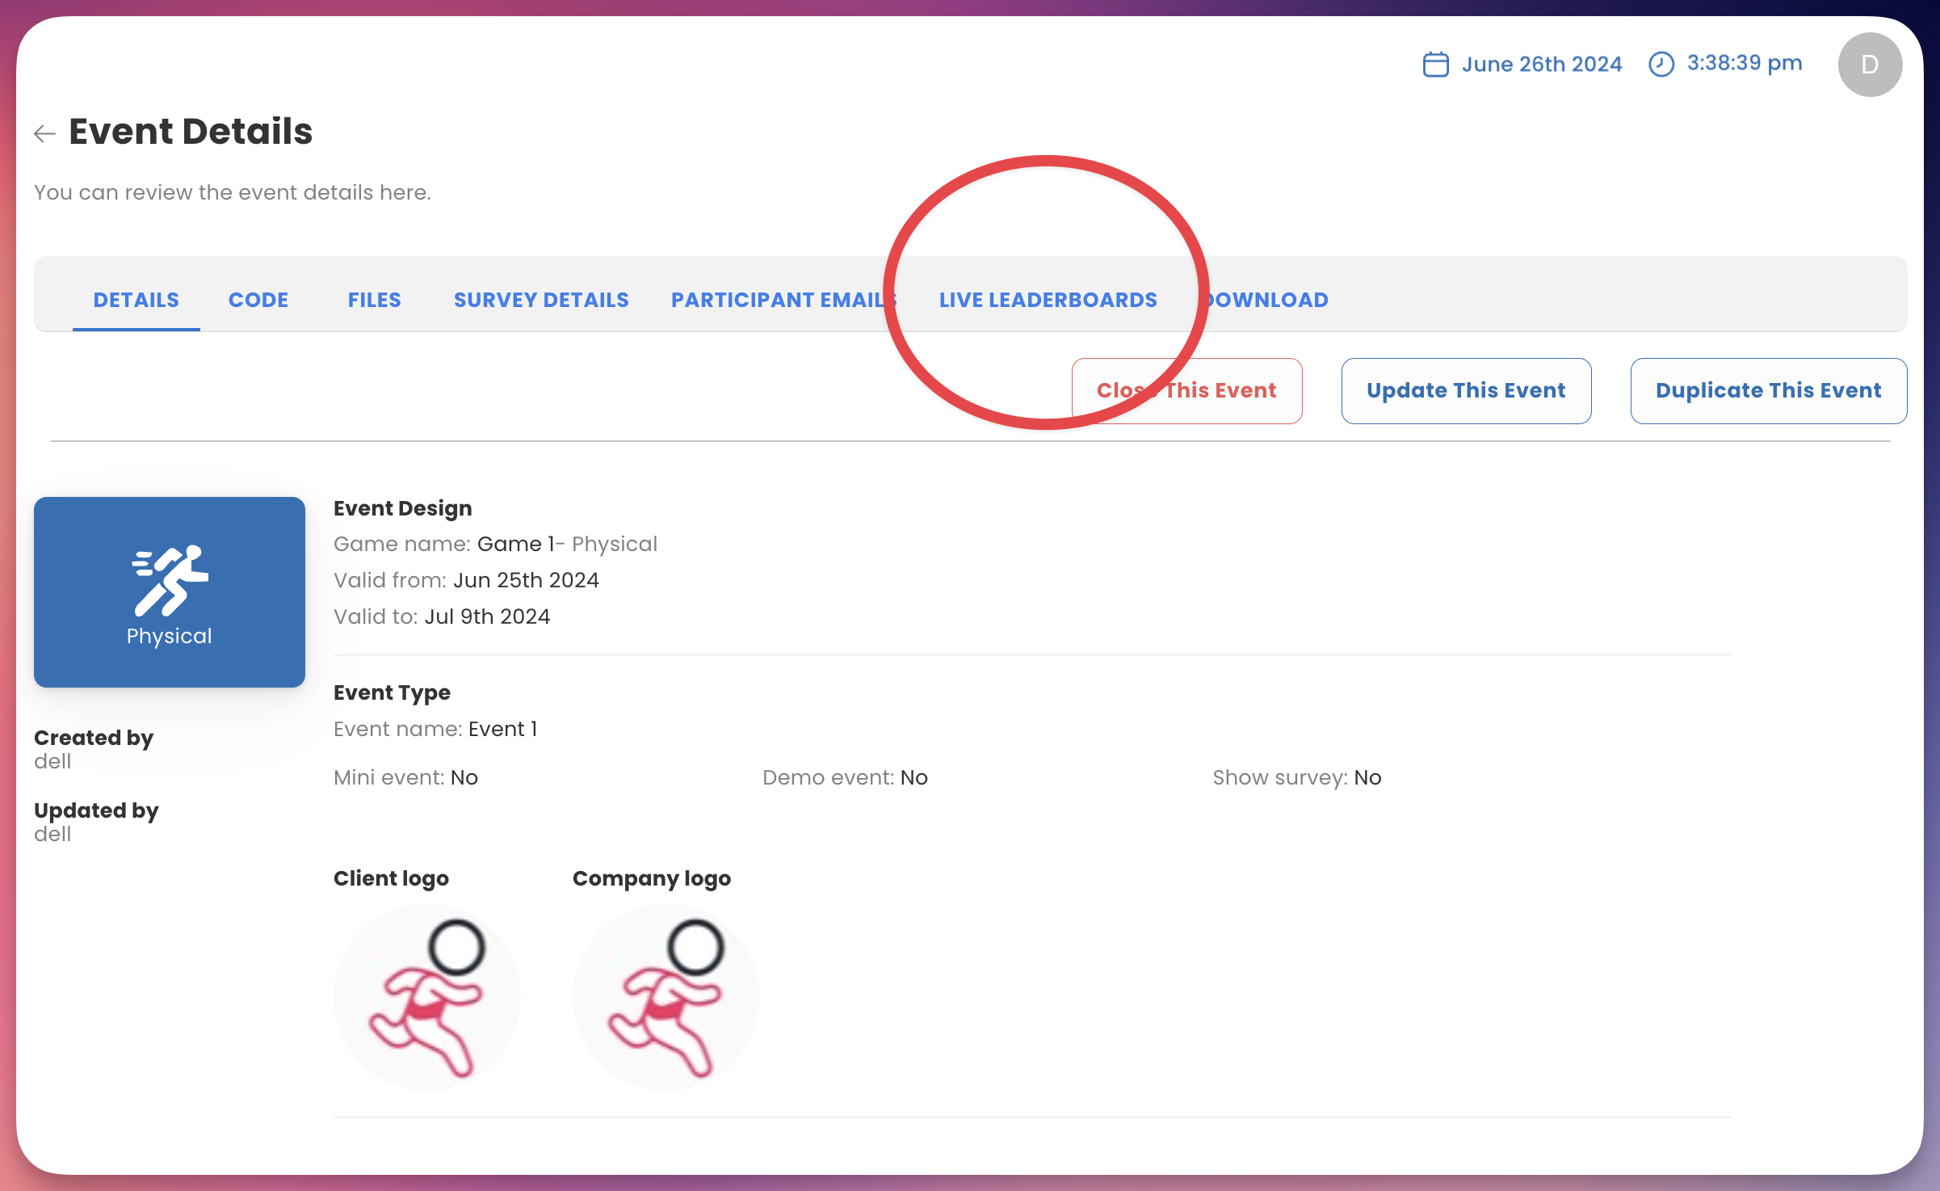1940x1191 pixels.
Task: Select the Live Leaderboards tab
Action: [1048, 300]
